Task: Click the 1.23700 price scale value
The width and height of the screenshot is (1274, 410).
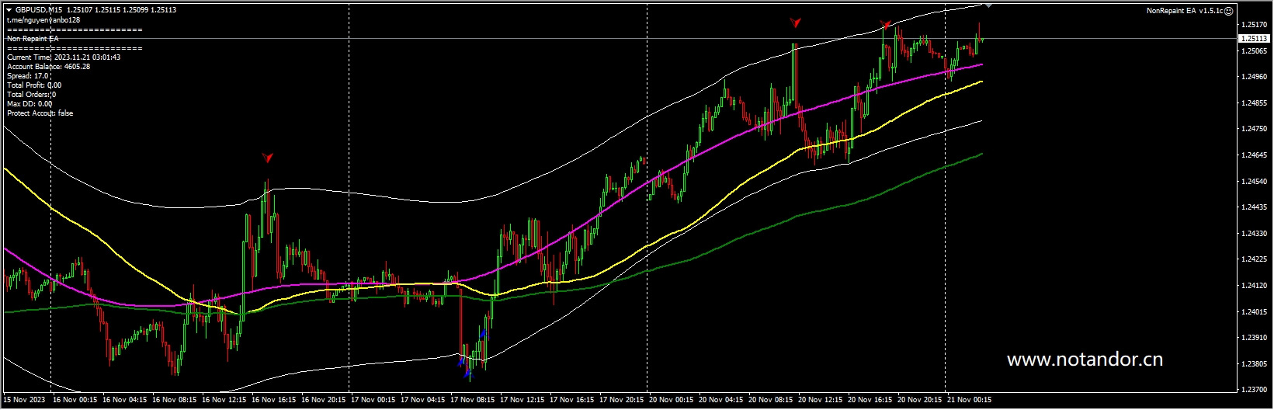Action: click(1255, 390)
